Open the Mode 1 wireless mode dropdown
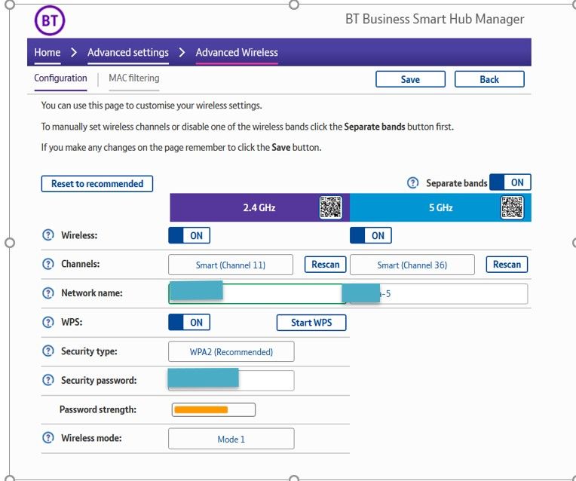 (231, 439)
